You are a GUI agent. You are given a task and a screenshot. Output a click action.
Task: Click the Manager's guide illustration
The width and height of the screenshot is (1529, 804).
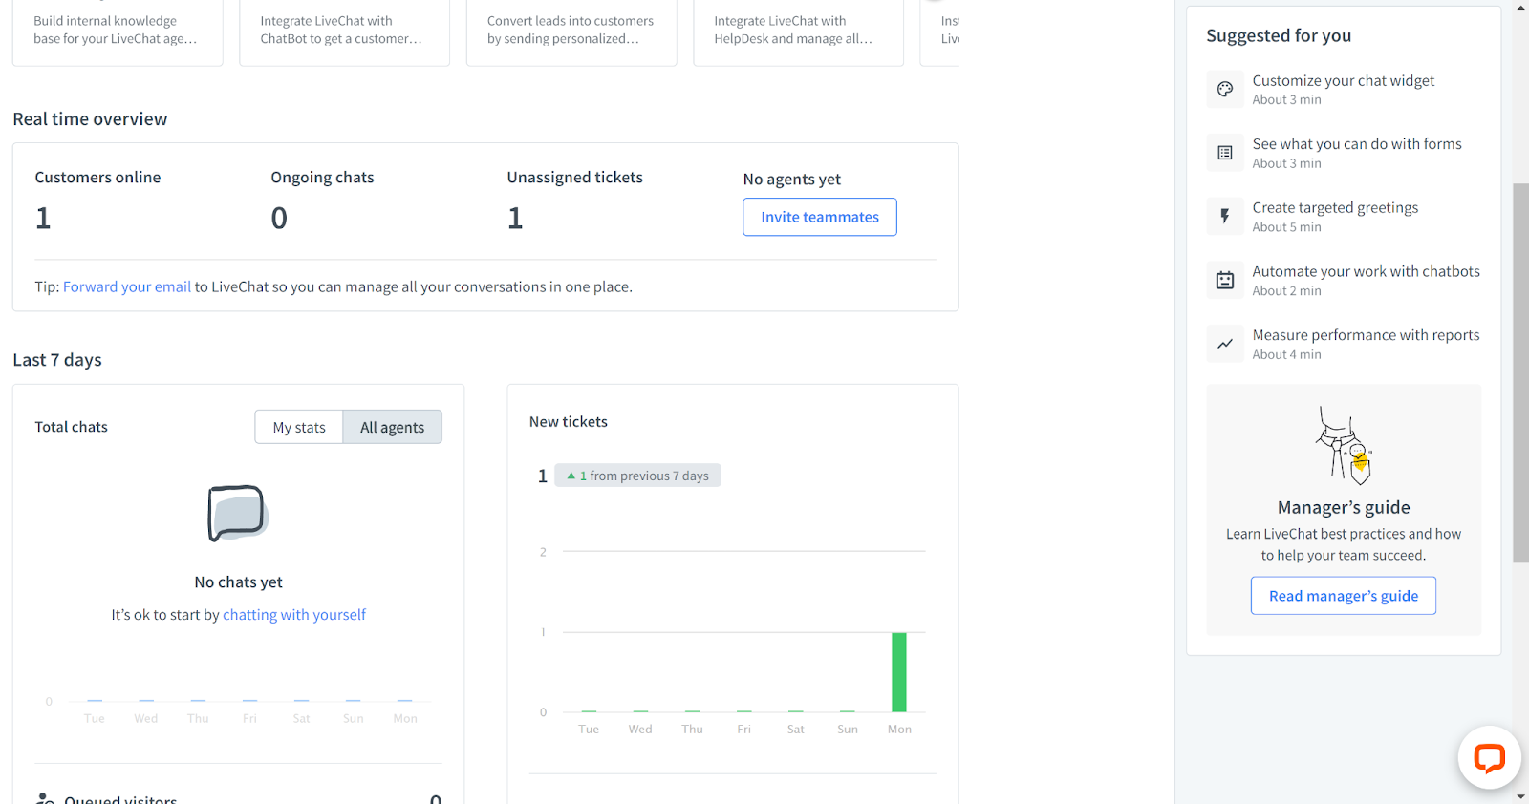(1344, 445)
